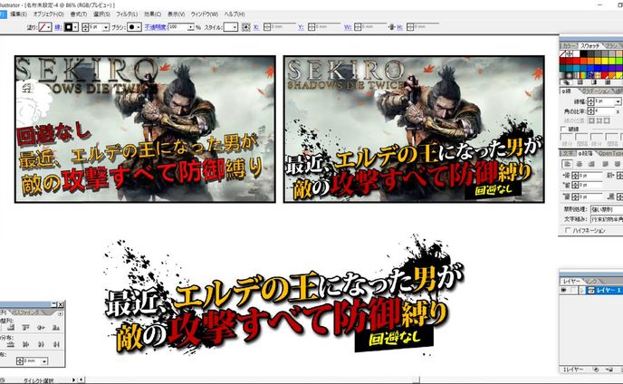The height and width of the screenshot is (384, 623).
Task: Open the align panel options menu
Action: 61,313
